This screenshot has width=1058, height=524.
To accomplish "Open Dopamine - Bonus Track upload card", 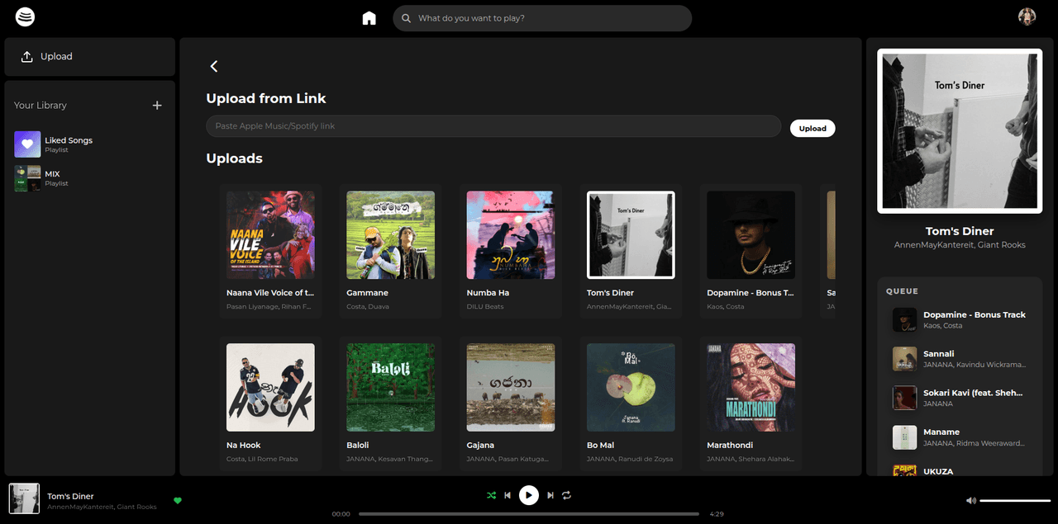I will [751, 251].
